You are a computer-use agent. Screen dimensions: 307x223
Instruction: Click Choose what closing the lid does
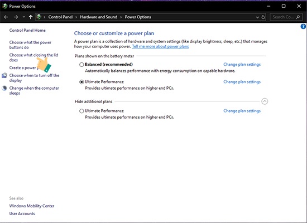tap(33, 57)
